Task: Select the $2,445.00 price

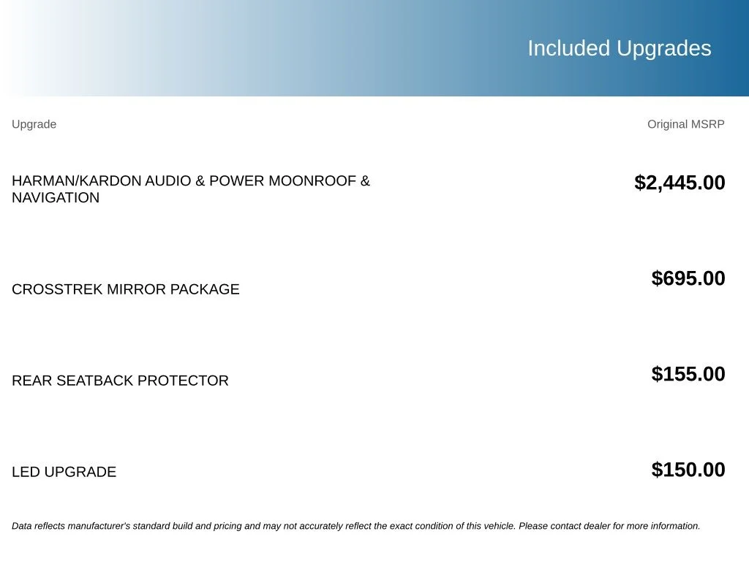Action: point(680,183)
